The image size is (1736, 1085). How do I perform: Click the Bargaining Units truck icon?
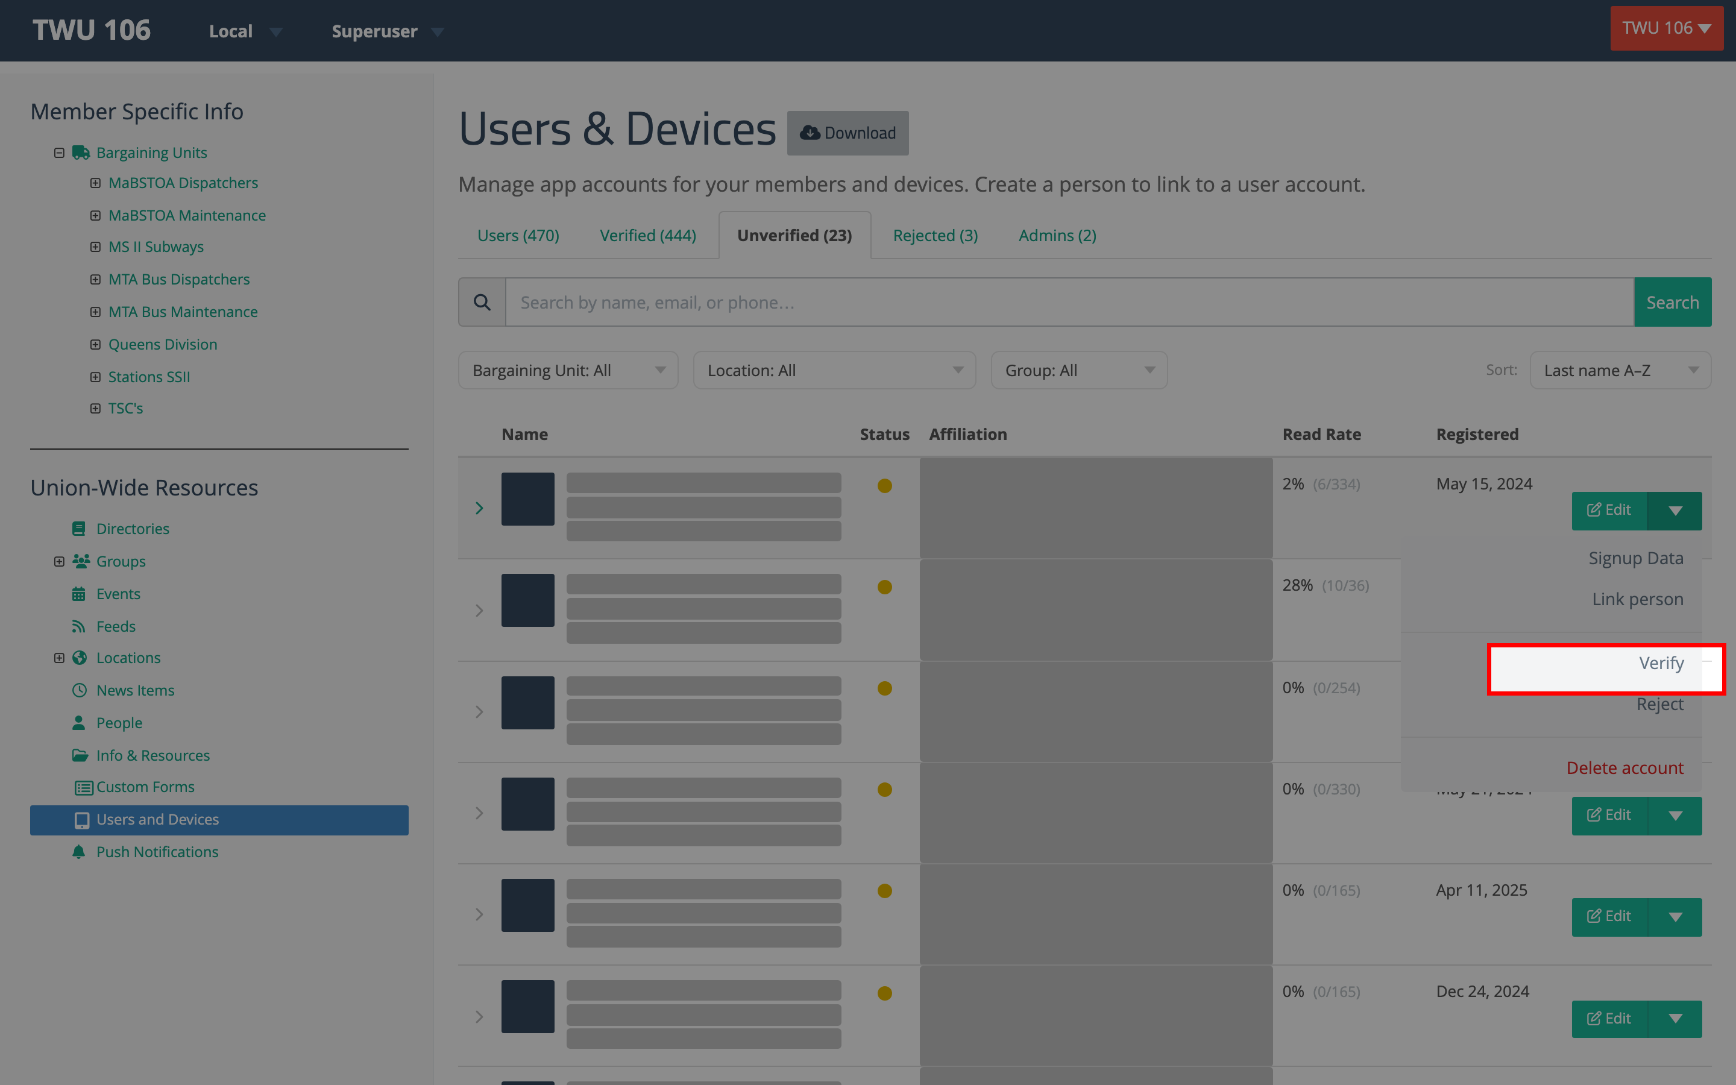coord(81,153)
